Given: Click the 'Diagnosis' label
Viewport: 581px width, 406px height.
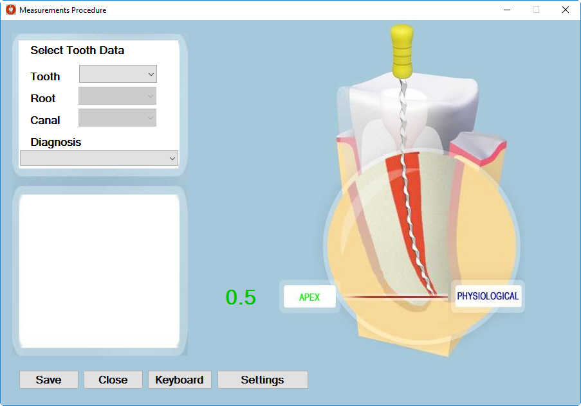Looking at the screenshot, I should tap(55, 142).
